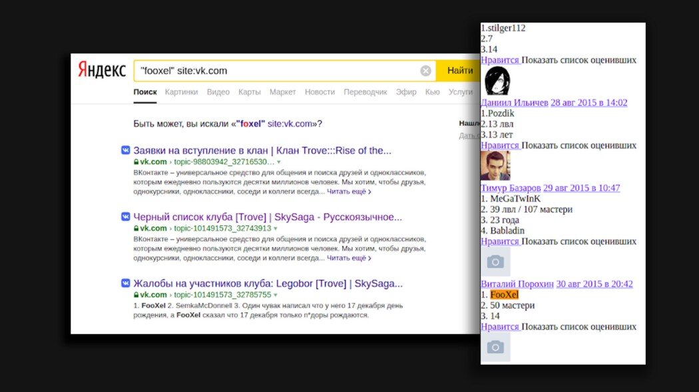Click the yellow Найти search button

pyautogui.click(x=459, y=70)
